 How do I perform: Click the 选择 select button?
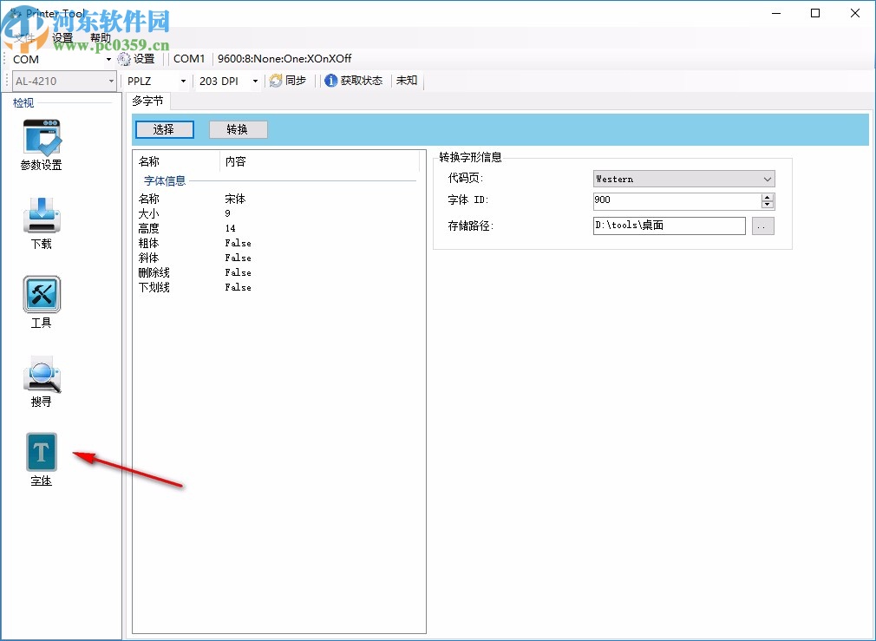pyautogui.click(x=165, y=129)
